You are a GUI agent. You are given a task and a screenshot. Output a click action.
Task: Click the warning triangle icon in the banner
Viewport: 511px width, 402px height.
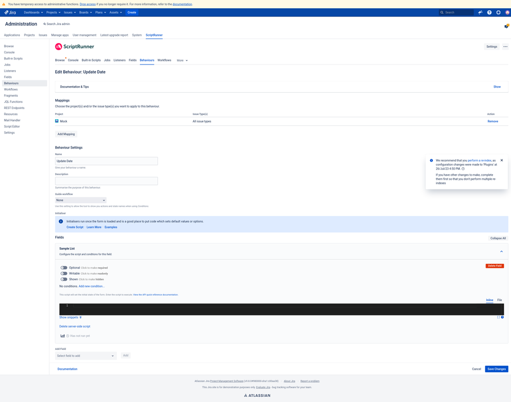tap(4, 4)
